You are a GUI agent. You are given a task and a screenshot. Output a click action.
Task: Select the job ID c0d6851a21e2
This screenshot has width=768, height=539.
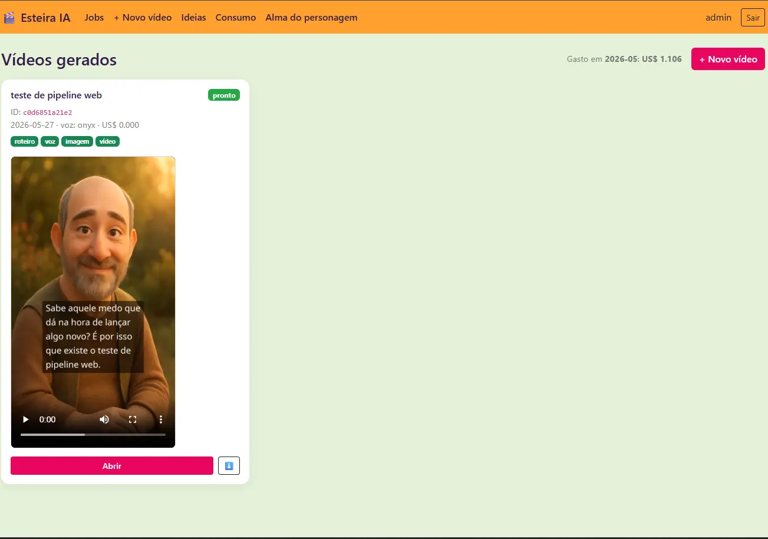click(x=48, y=113)
